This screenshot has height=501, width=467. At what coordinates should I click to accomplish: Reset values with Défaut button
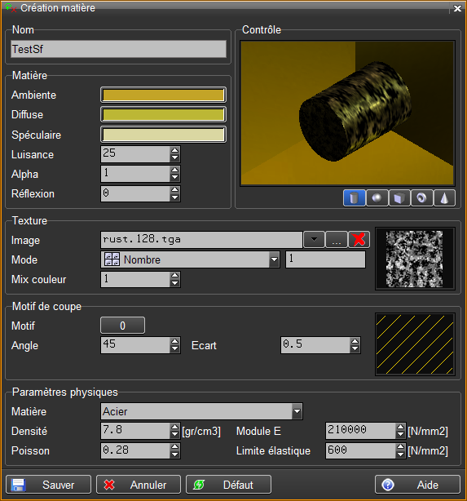[x=228, y=485]
